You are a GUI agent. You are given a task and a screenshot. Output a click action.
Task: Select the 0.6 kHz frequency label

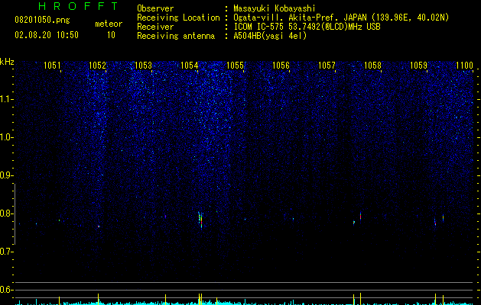coord(6,290)
